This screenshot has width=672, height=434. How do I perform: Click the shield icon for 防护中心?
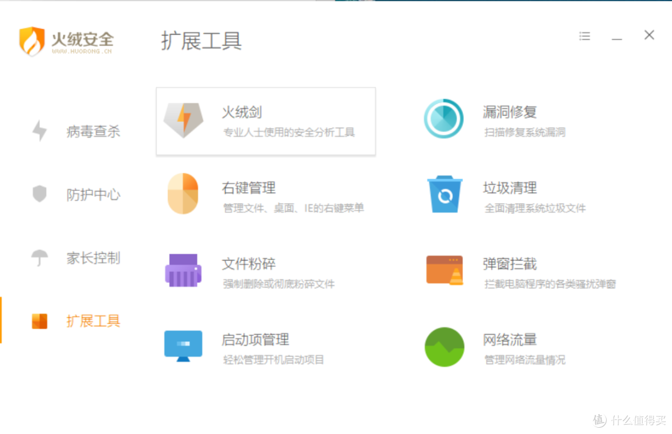39,193
